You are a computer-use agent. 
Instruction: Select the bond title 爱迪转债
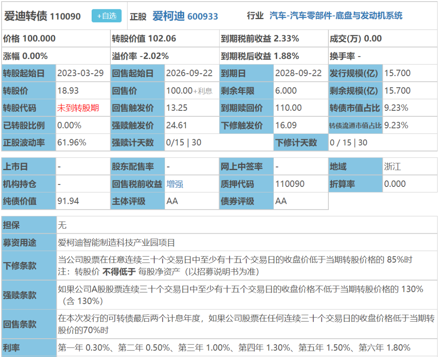point(26,16)
